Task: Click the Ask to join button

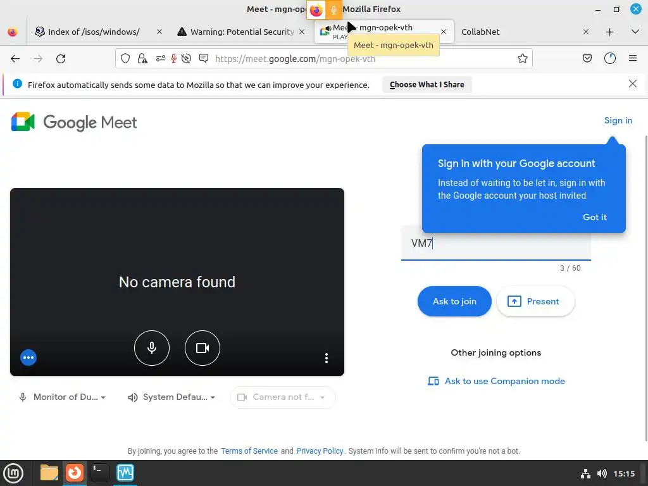Action: pos(454,302)
